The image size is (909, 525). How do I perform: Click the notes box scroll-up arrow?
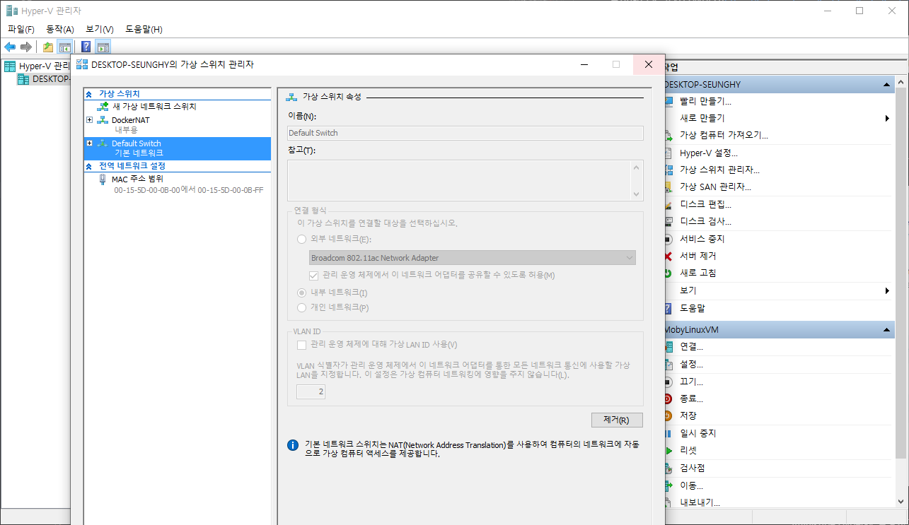coord(636,167)
